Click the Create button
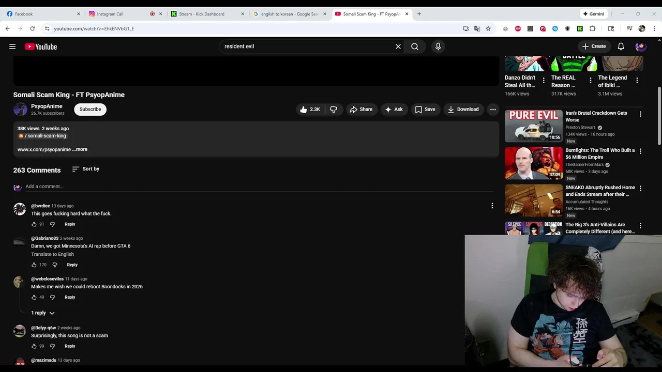 click(594, 47)
